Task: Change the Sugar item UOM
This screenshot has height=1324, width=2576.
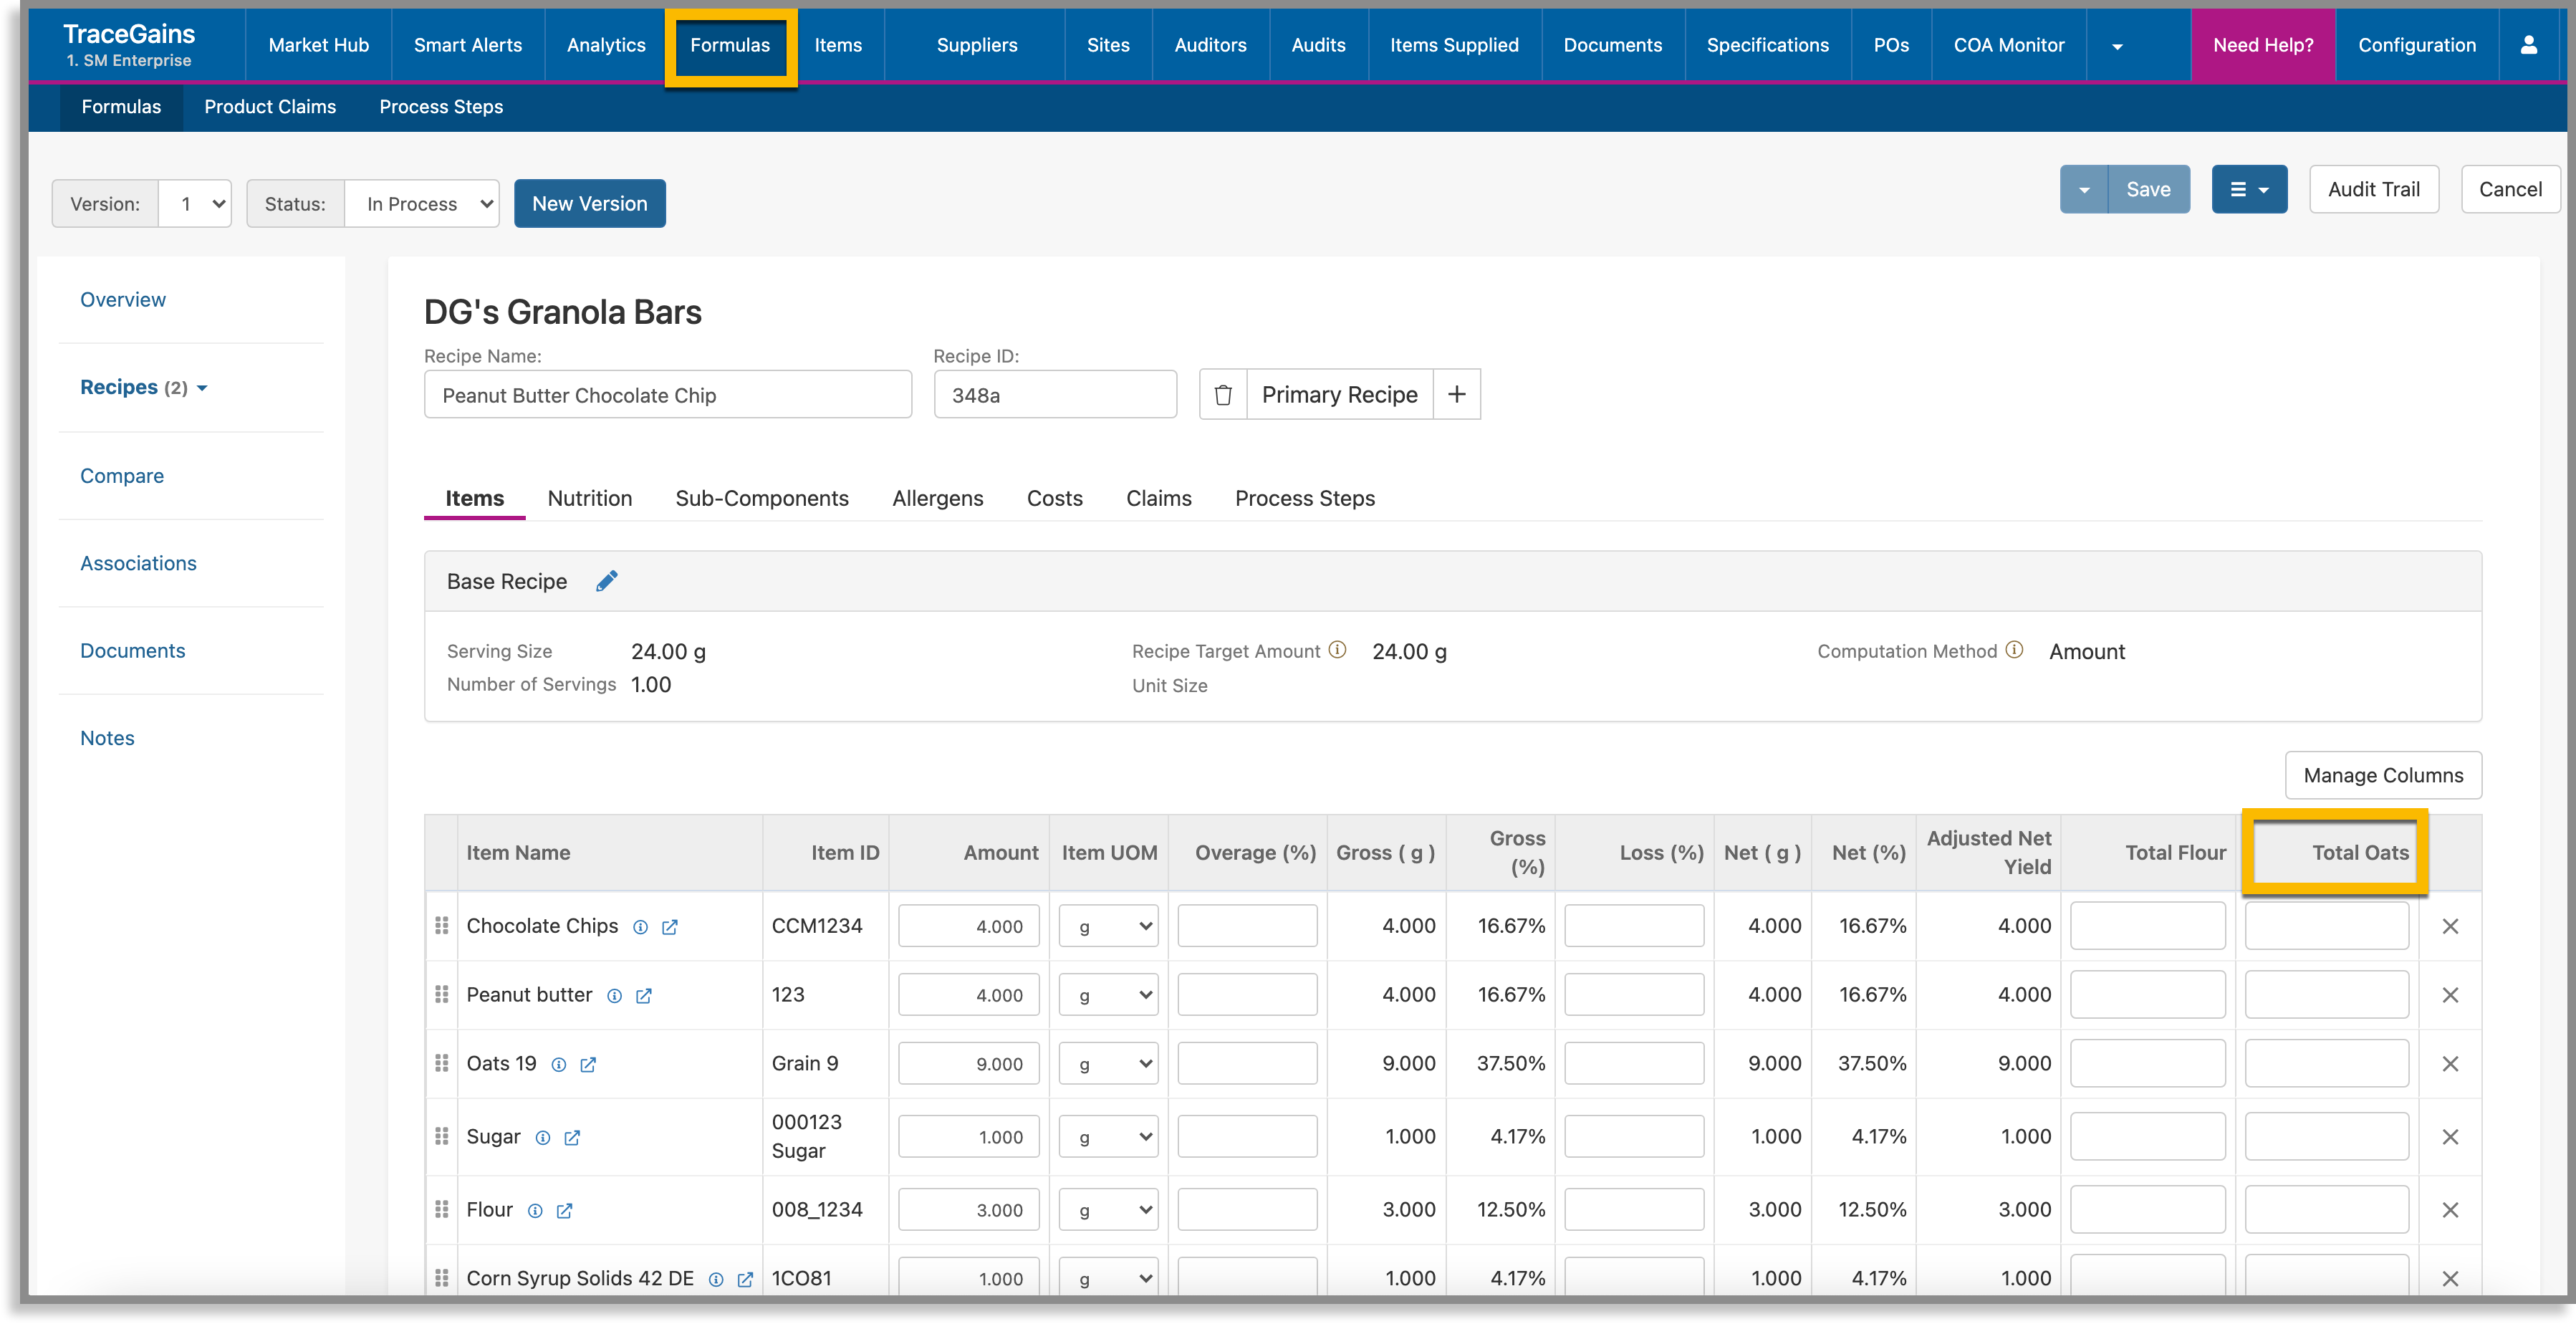Action: [x=1108, y=1138]
